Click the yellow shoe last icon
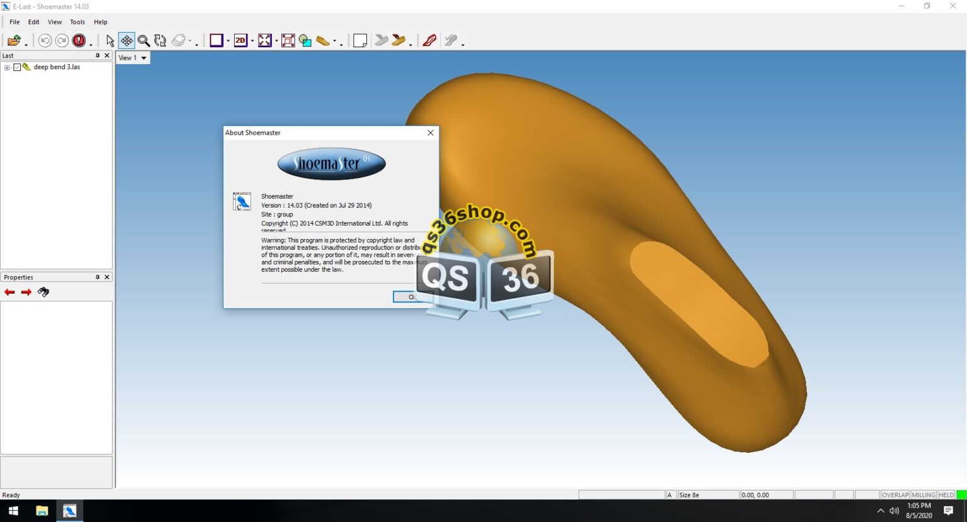 click(323, 41)
